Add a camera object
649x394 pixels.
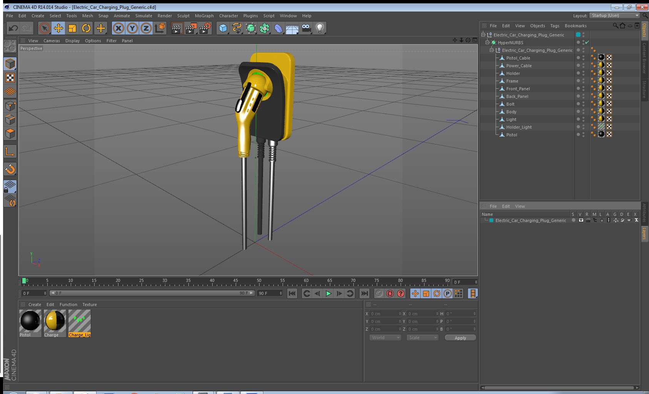(306, 28)
